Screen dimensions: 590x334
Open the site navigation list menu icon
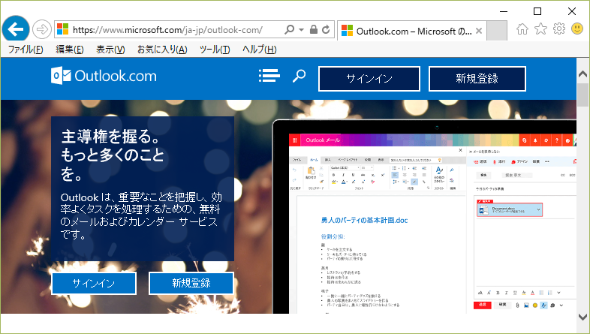point(269,76)
